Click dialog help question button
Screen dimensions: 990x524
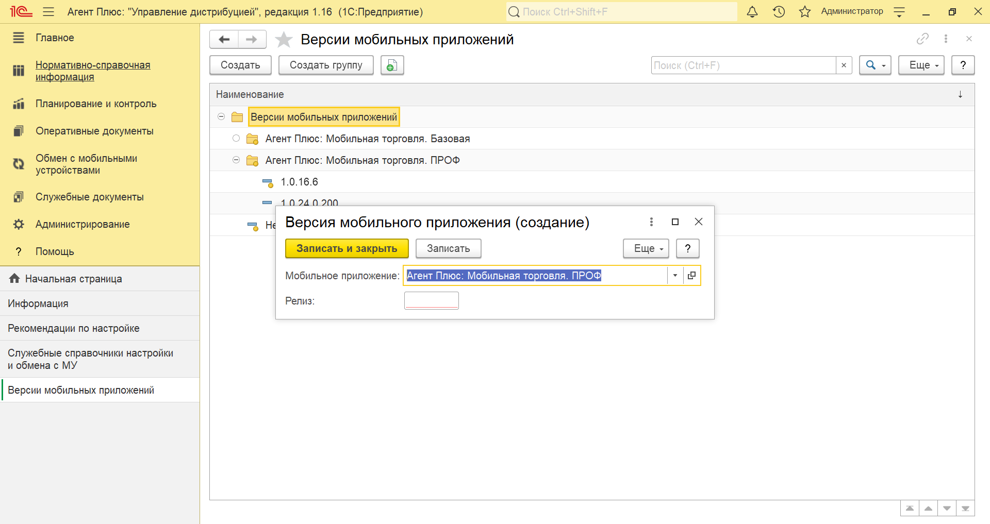(687, 248)
